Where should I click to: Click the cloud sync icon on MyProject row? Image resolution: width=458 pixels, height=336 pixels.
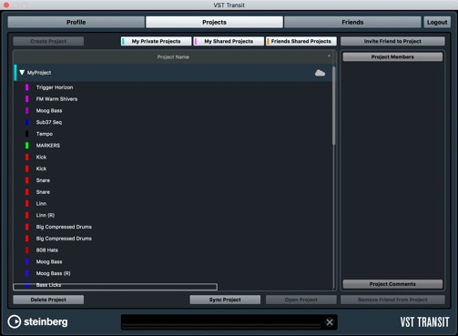click(320, 73)
